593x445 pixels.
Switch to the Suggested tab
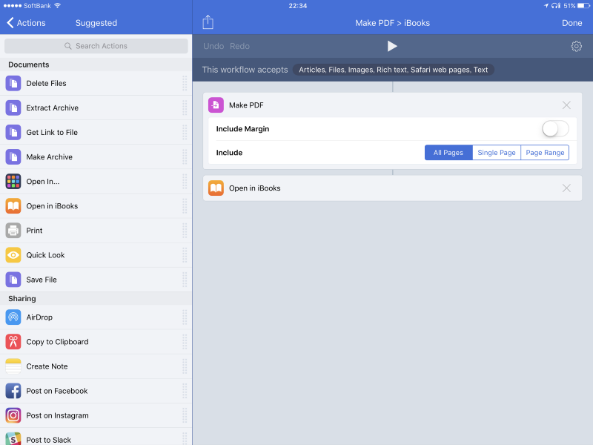point(96,23)
